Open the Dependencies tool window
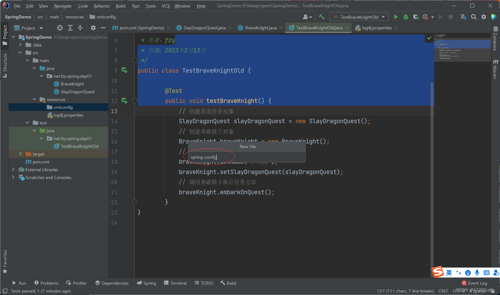The width and height of the screenshot is (500, 295). tap(112, 283)
